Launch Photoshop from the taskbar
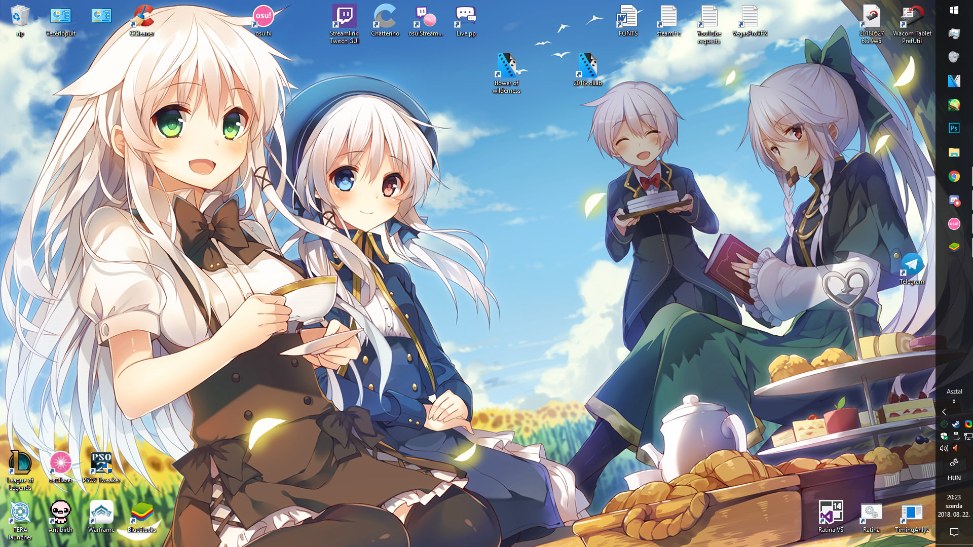 pyautogui.click(x=954, y=128)
